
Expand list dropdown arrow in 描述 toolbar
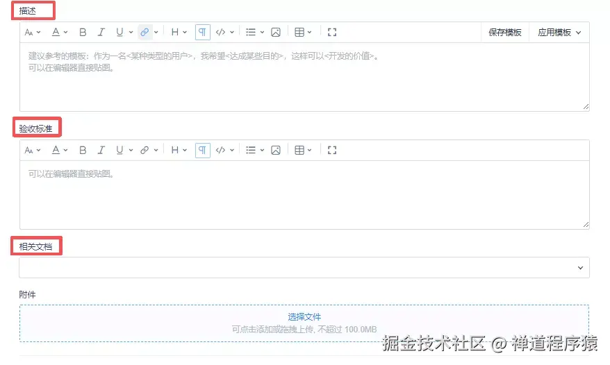[x=262, y=32]
